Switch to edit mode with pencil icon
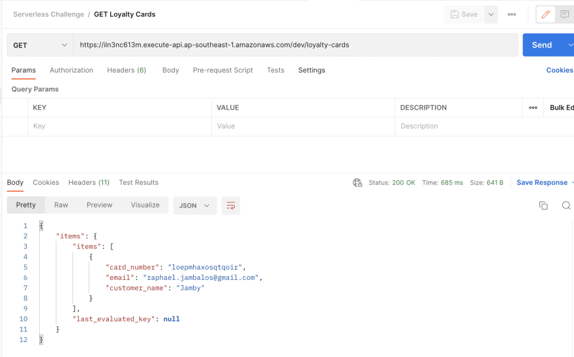Viewport: 574px width, 357px height. 545,14
